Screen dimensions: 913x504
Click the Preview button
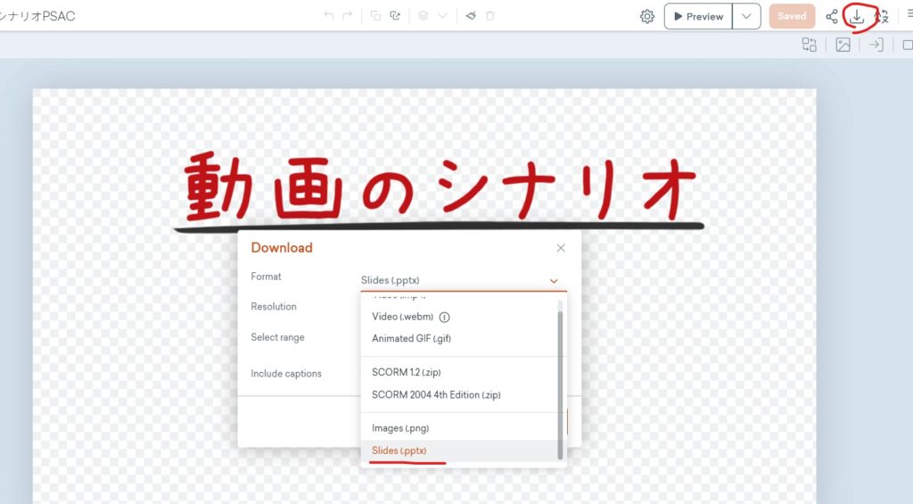(x=699, y=16)
